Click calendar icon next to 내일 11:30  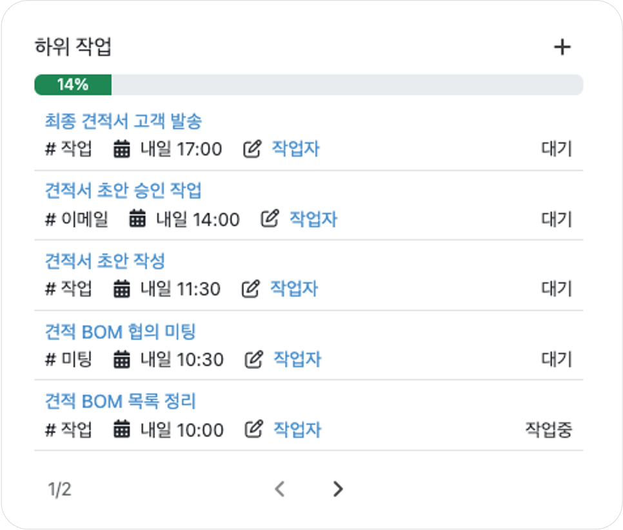(122, 288)
